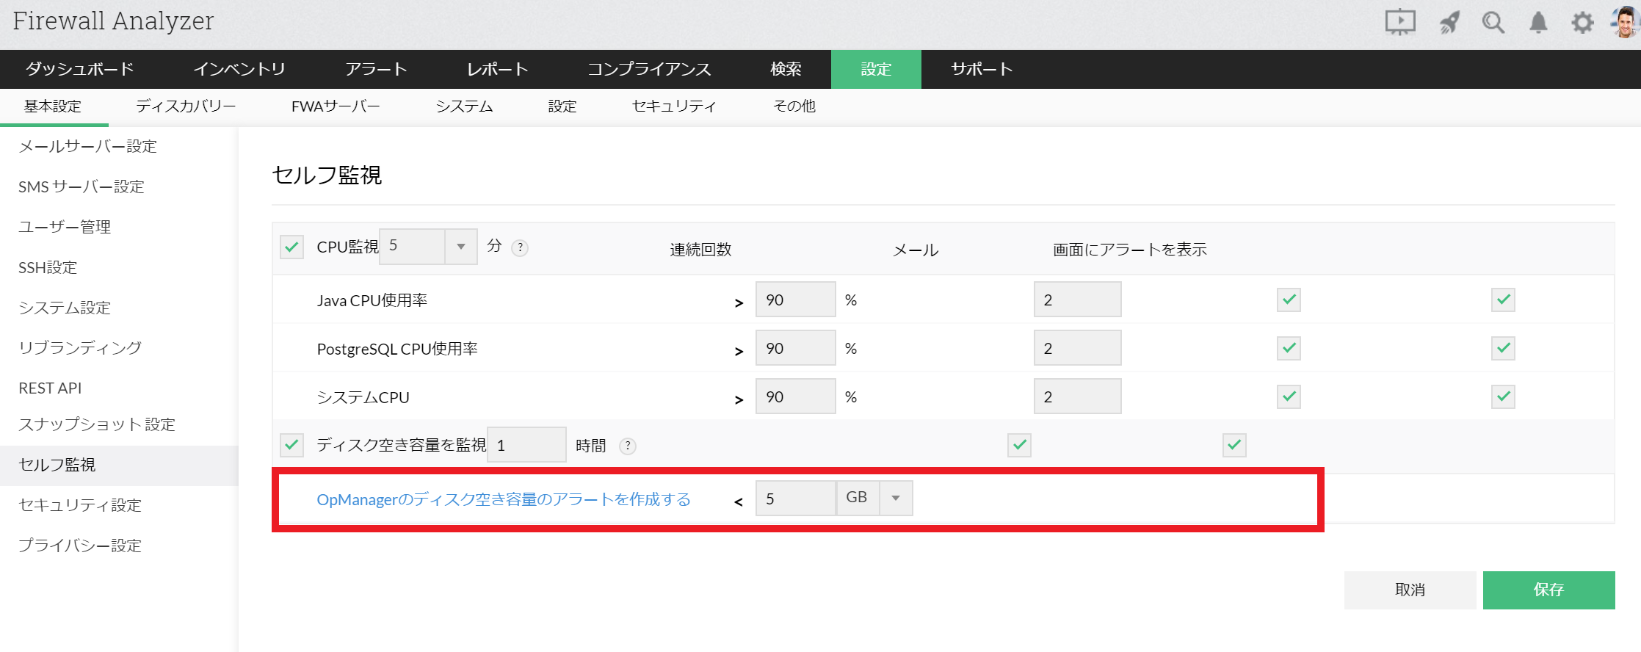Open SSH設定 in the sidebar

point(48,267)
